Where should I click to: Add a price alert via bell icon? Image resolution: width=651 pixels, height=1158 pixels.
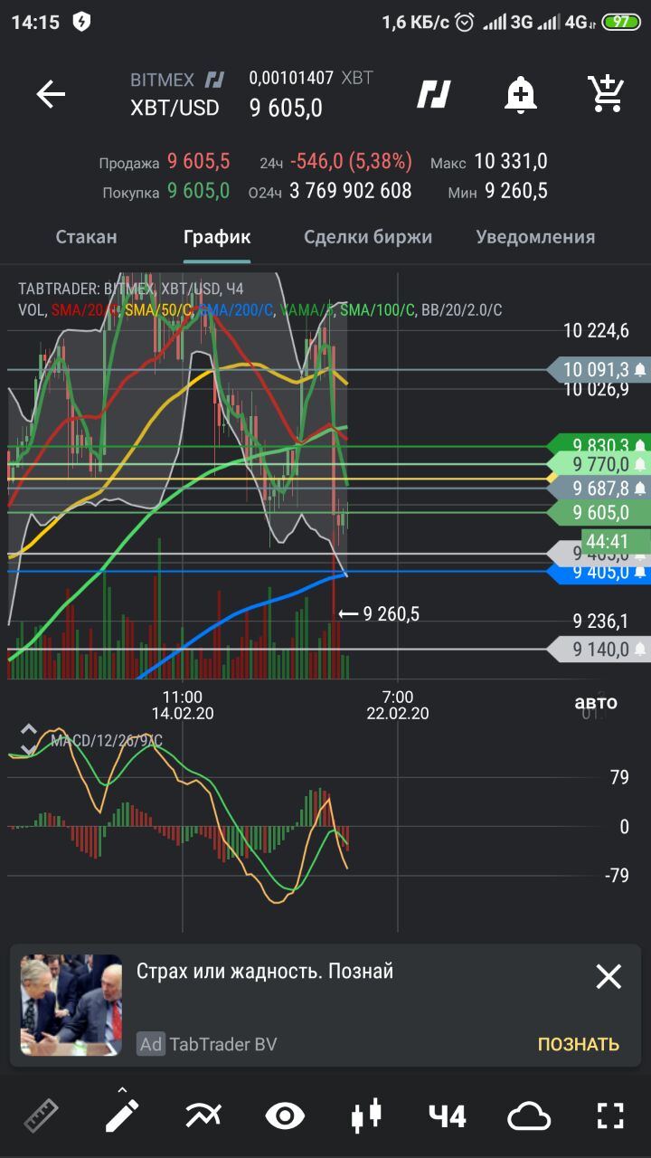coord(521,94)
